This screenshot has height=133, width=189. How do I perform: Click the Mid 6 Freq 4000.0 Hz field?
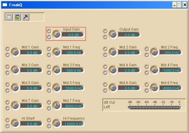(170, 88)
